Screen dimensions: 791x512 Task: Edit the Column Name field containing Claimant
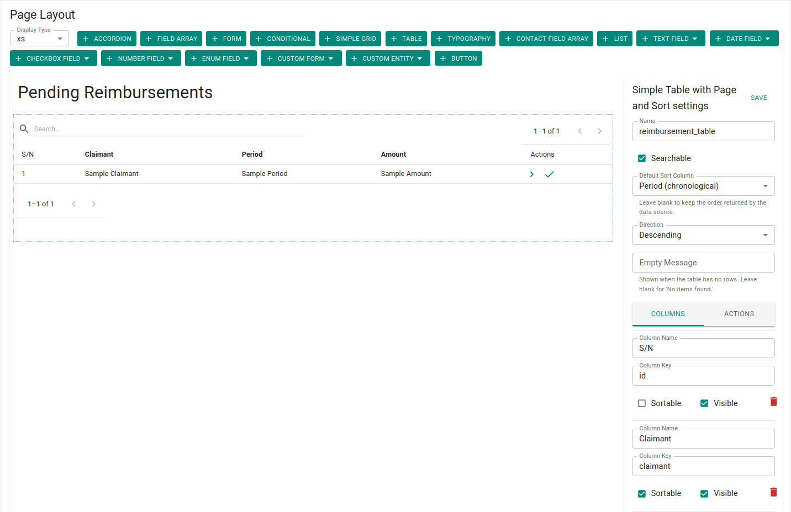[x=703, y=439]
